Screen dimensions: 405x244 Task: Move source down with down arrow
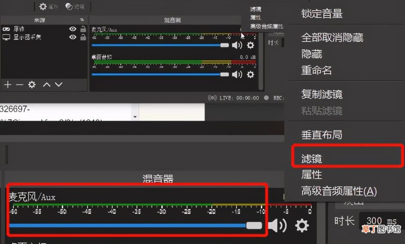click(59, 84)
